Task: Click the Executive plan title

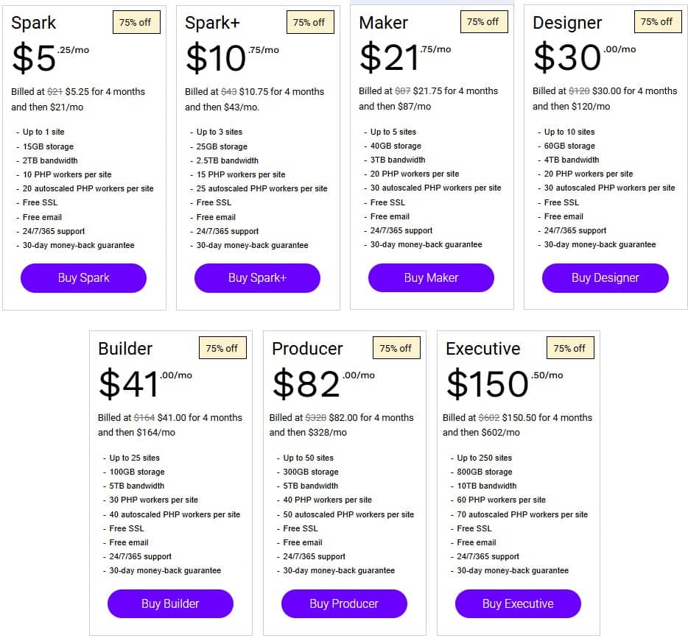Action: [x=482, y=349]
